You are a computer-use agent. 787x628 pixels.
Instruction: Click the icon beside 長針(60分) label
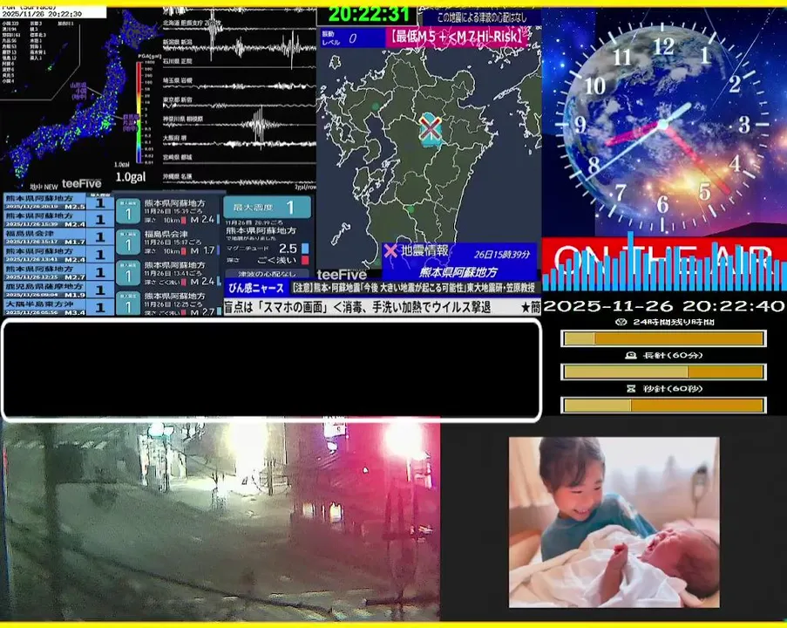pos(631,355)
